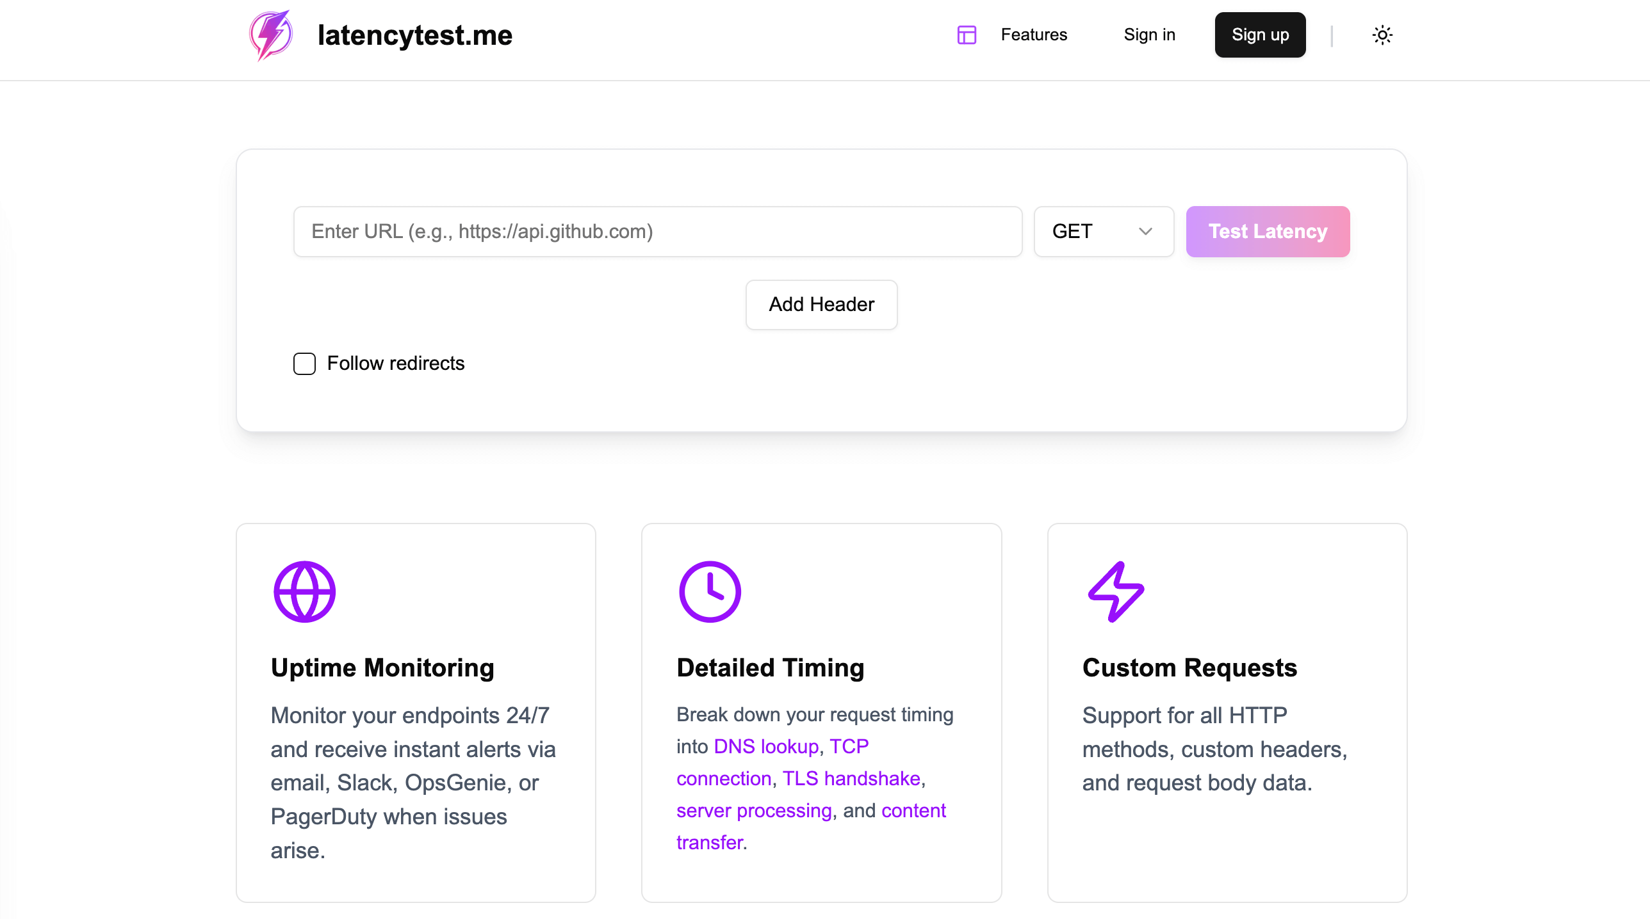Click the lightning icon above Custom Requests

click(1115, 591)
